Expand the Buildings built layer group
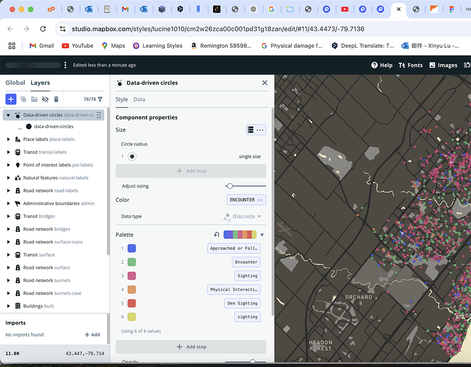 click(x=8, y=306)
